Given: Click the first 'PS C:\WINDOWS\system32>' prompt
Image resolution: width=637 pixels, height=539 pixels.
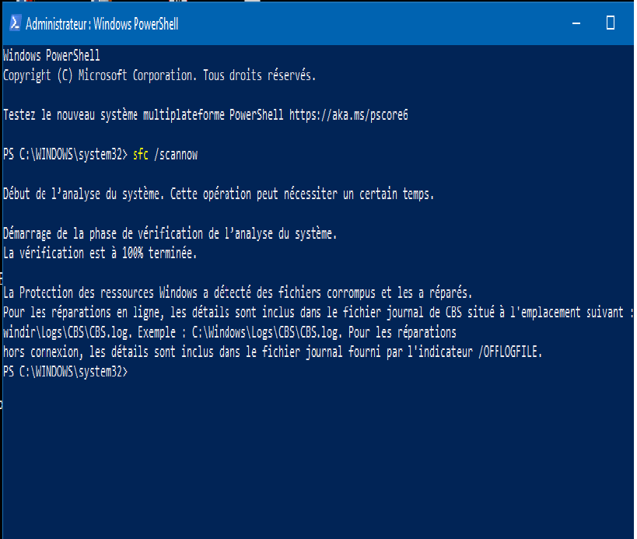Looking at the screenshot, I should tap(65, 154).
